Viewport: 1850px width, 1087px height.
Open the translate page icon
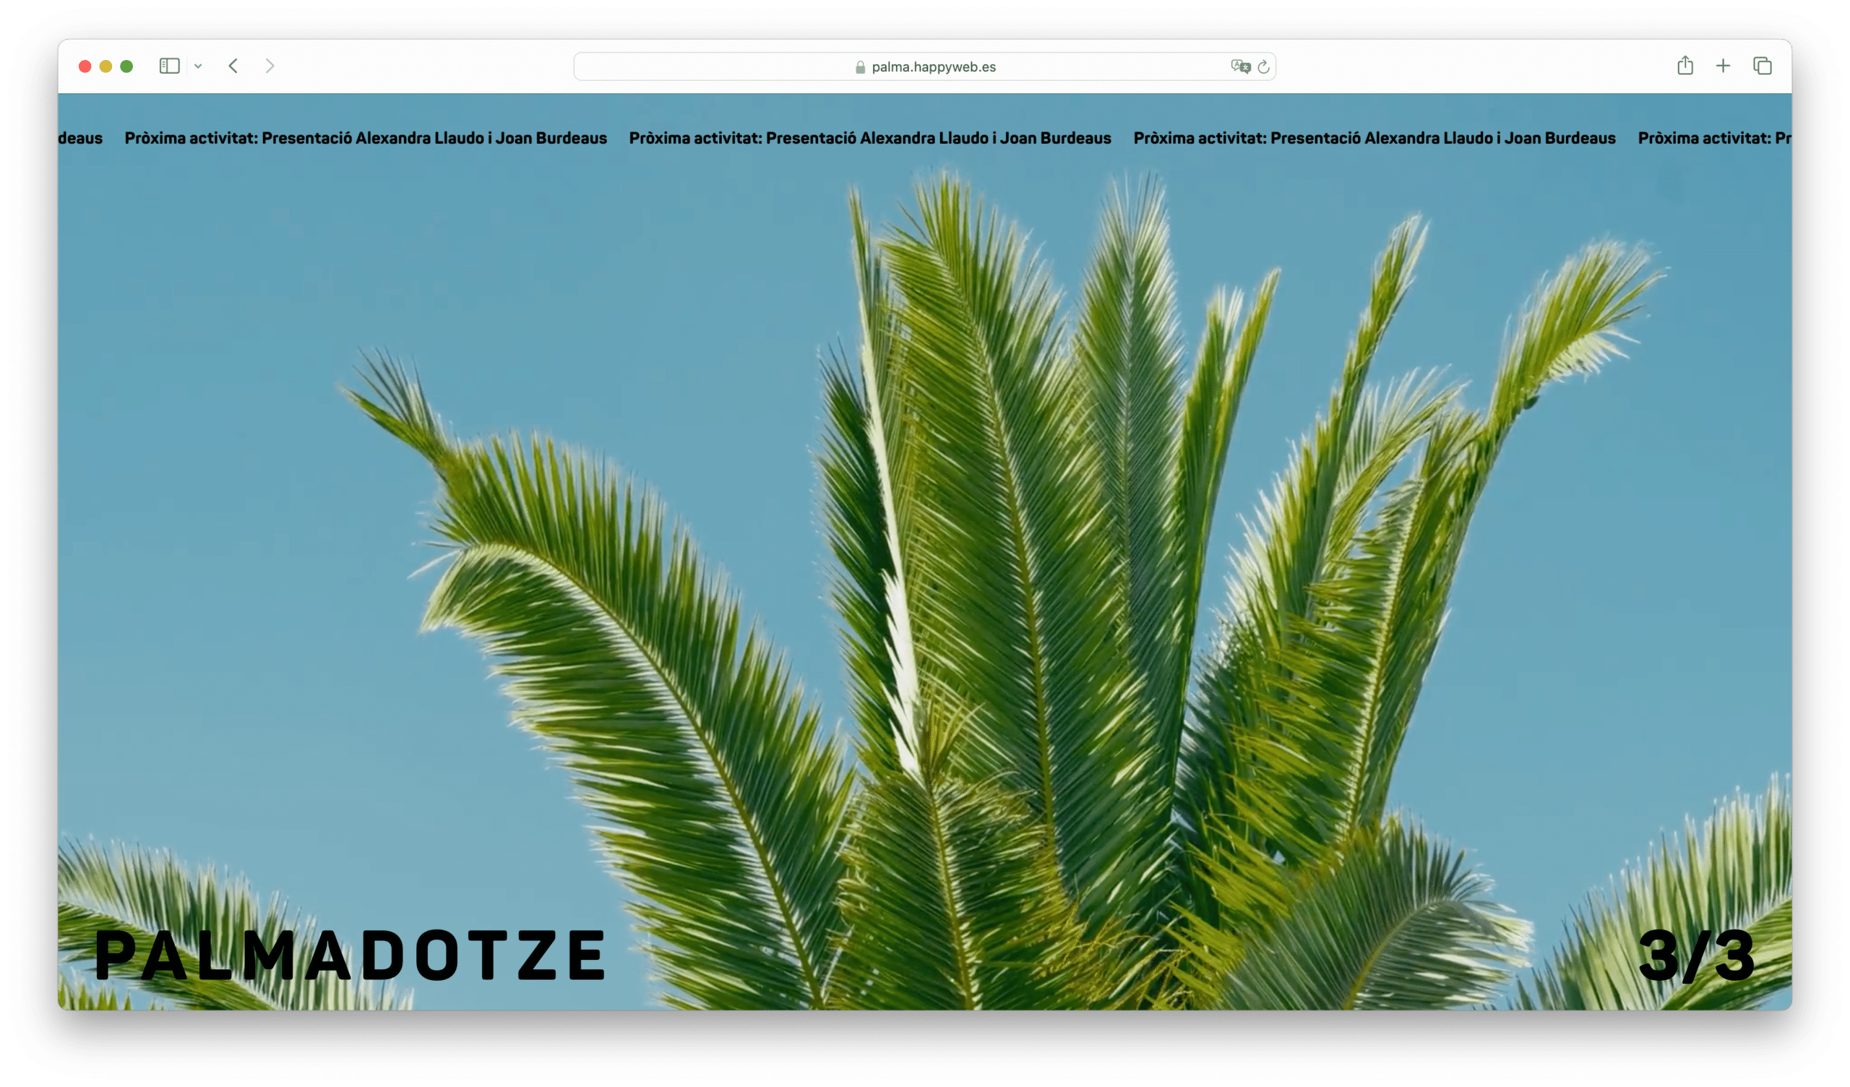coord(1240,66)
